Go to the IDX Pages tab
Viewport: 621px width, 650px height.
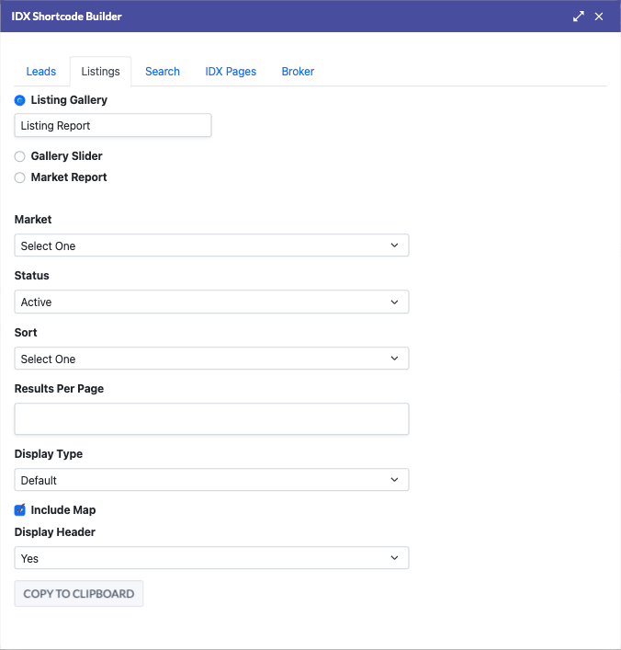(x=231, y=72)
